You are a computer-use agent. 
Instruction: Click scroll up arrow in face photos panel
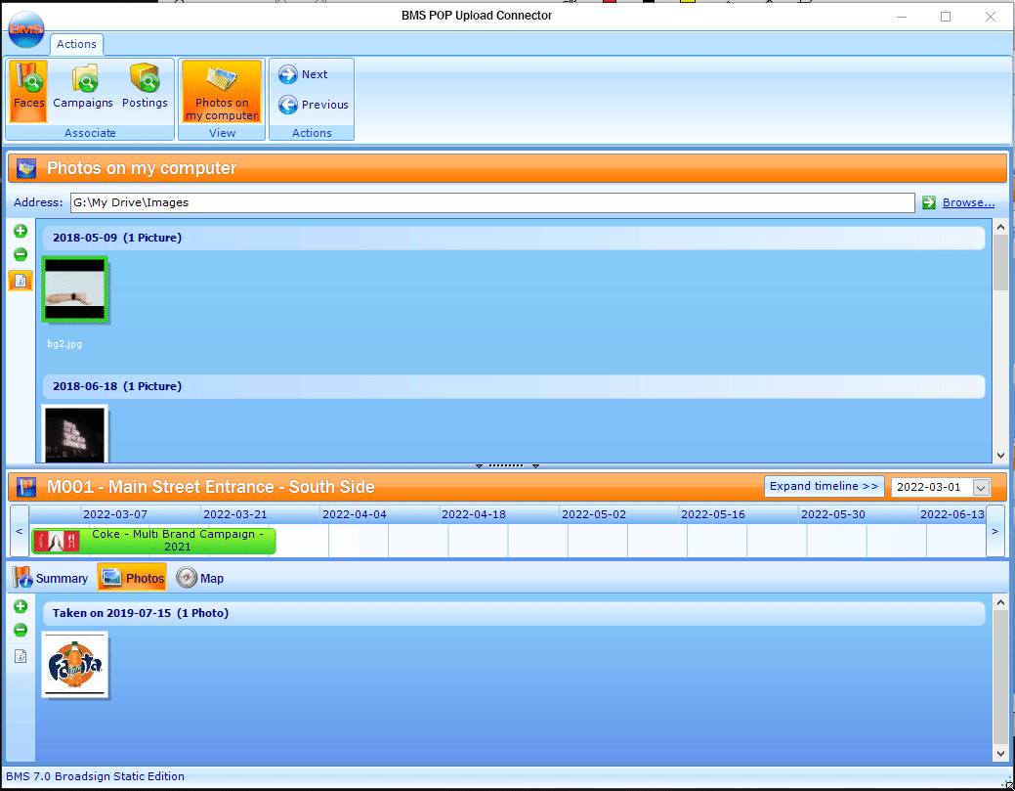[x=1000, y=602]
